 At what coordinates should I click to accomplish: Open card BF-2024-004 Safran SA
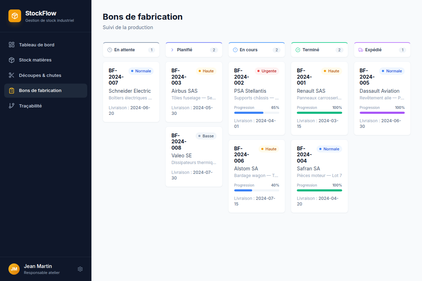point(319,176)
